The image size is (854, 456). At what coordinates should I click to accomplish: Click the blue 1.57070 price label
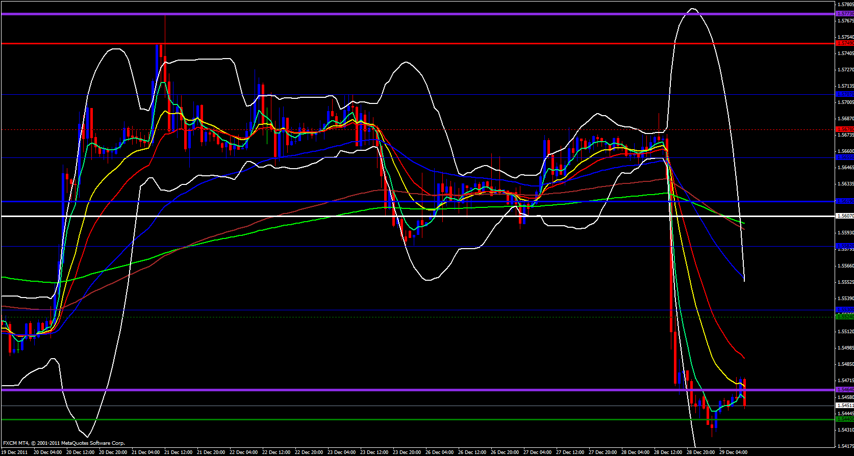point(845,94)
